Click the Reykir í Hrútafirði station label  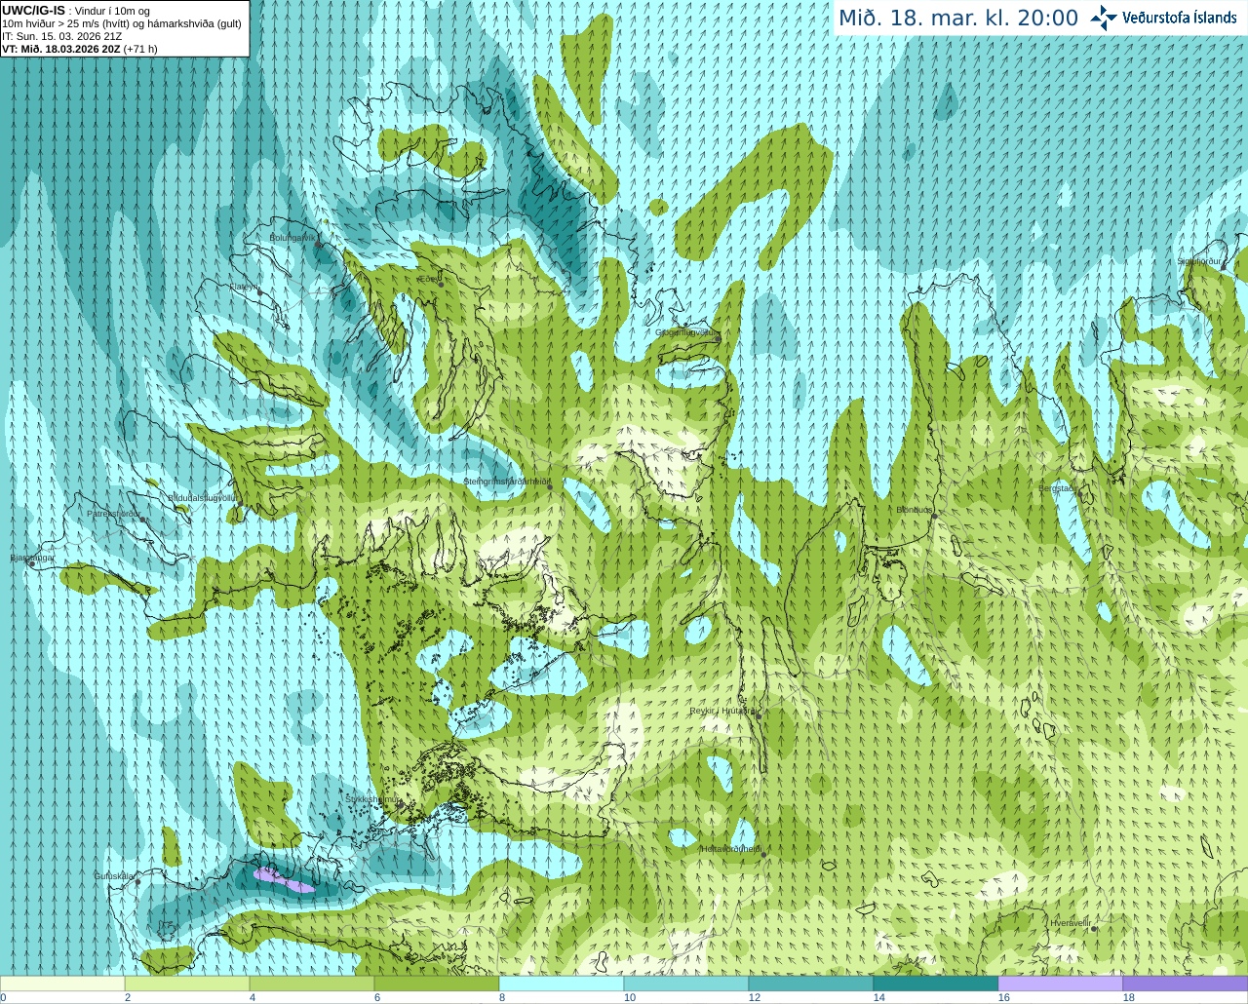[x=723, y=711]
